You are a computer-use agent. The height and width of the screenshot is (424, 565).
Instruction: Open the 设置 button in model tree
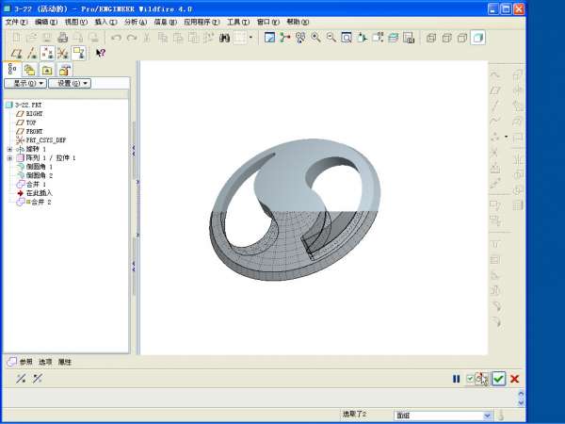[70, 83]
